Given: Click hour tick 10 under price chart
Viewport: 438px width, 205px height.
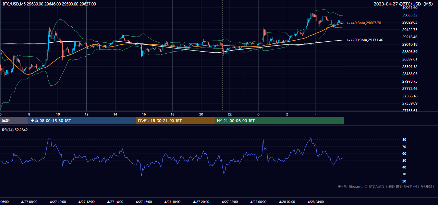Looking at the screenshot, I should coord(58,114).
